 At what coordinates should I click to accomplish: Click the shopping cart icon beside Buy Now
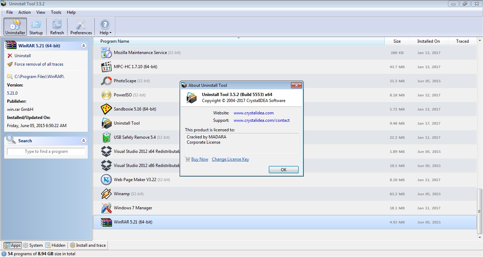(x=187, y=159)
